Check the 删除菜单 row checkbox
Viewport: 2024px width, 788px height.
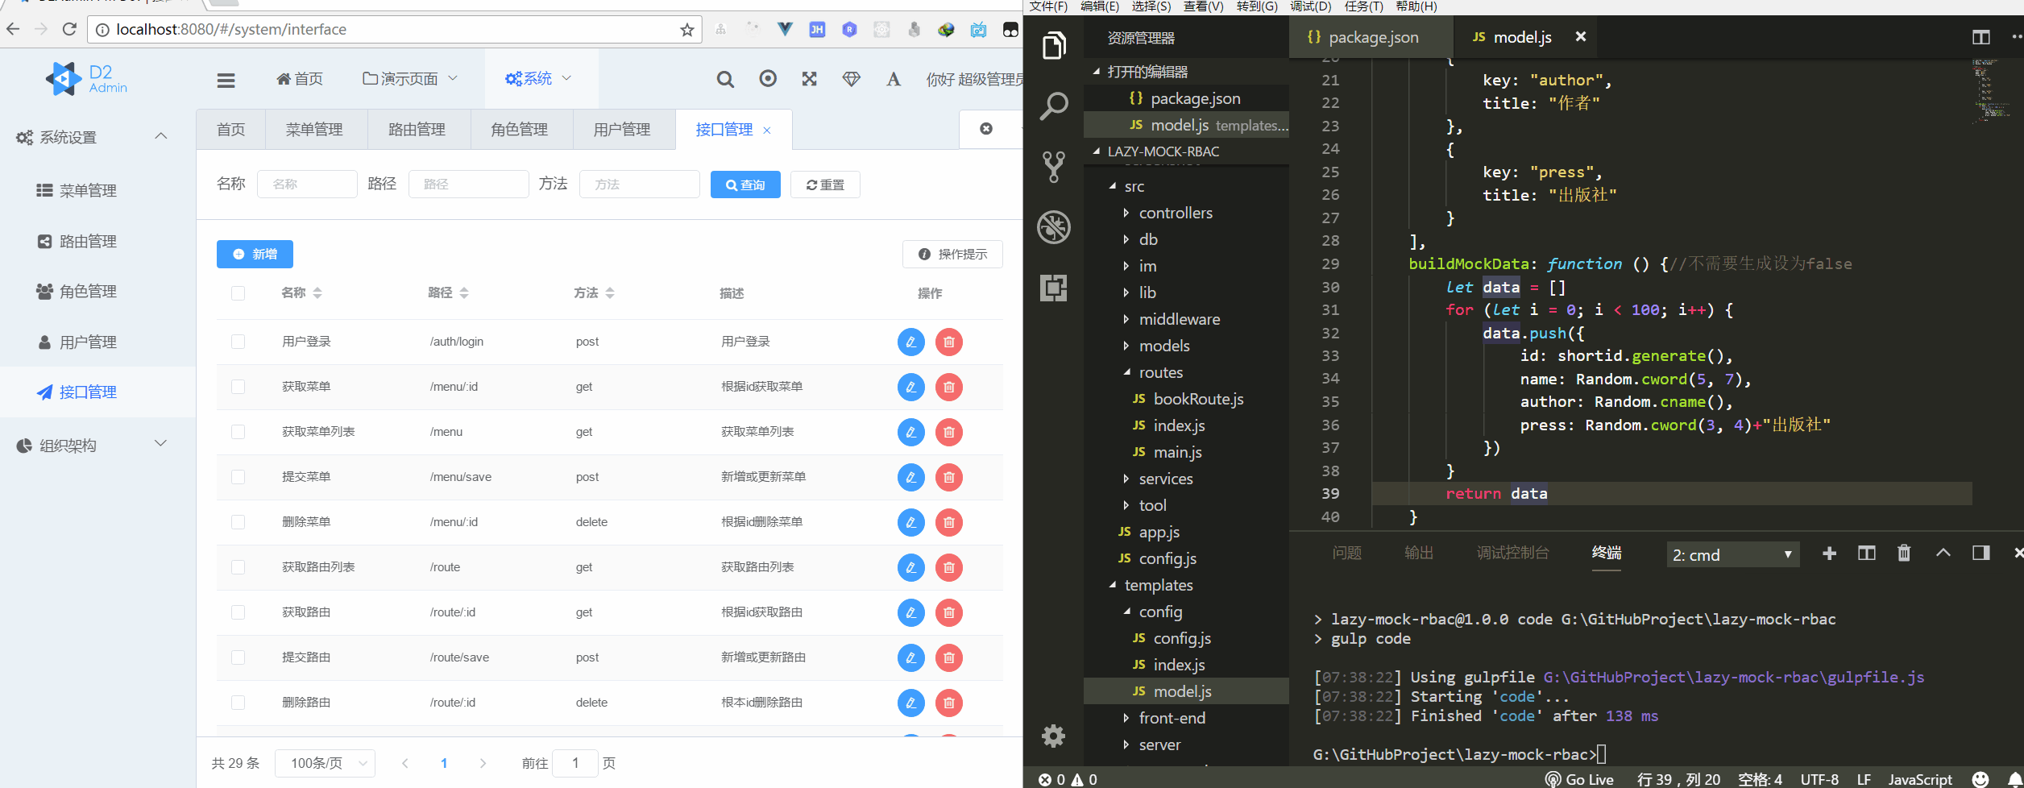(x=238, y=522)
